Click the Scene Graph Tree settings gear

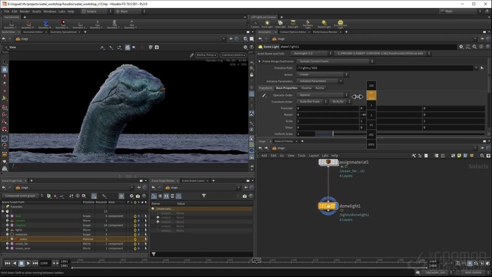click(x=132, y=196)
